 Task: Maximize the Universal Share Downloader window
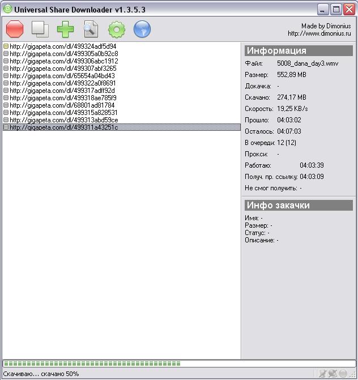336,10
